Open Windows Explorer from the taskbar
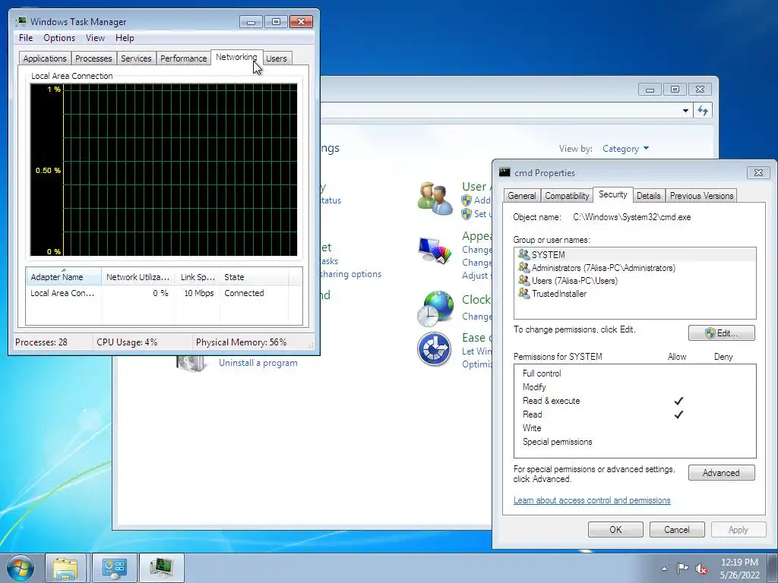 coord(66,568)
